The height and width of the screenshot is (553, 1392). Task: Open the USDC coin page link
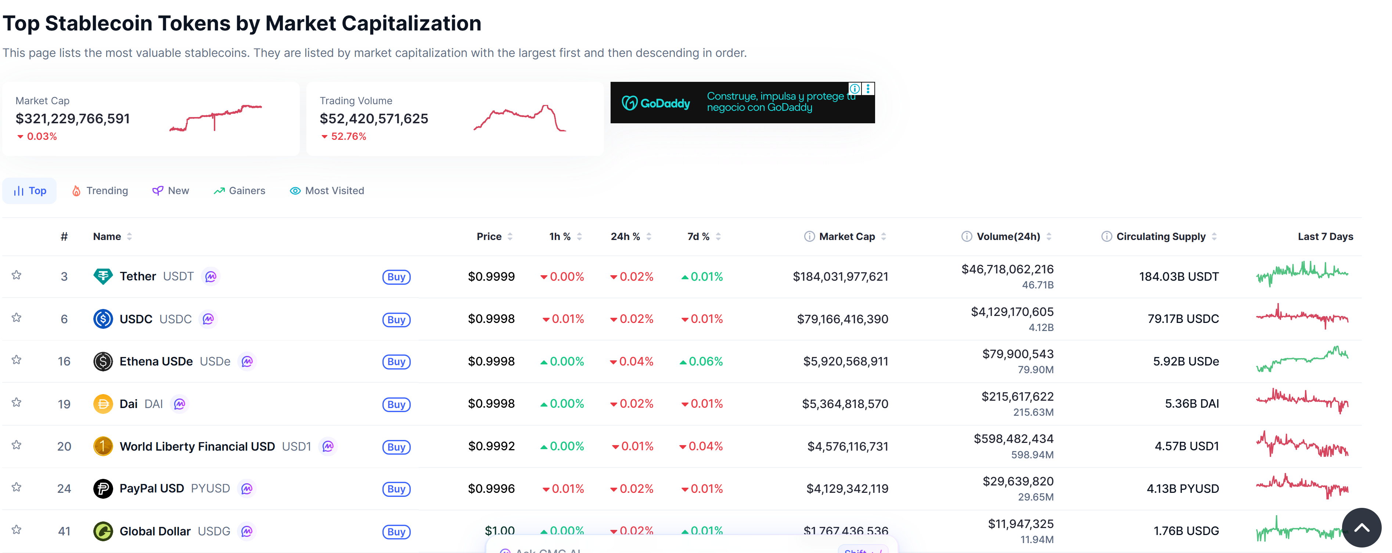pos(136,318)
